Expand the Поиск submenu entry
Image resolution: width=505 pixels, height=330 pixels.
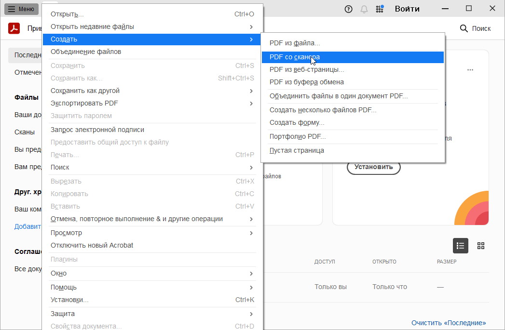pos(152,168)
